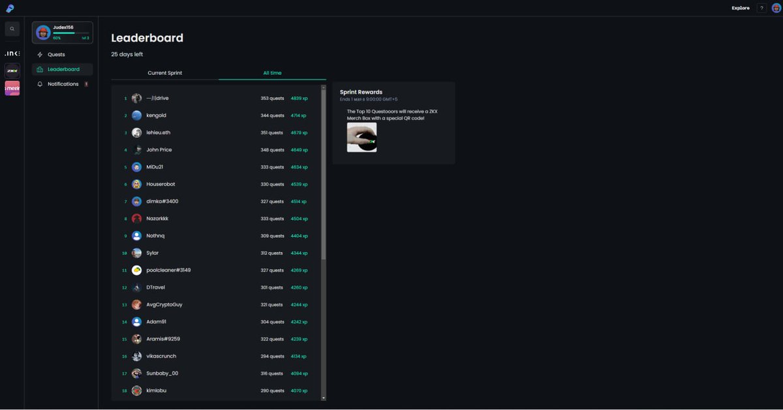Image resolution: width=783 pixels, height=410 pixels.
Task: Open the ZKX Merch Box reward thumbnail
Action: click(361, 137)
